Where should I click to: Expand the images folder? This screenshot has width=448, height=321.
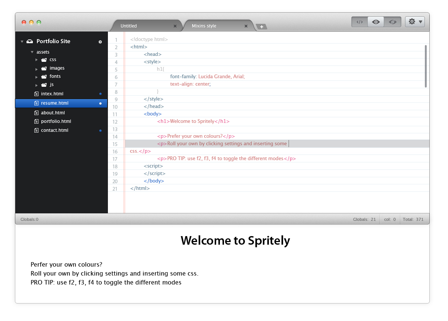(x=37, y=69)
